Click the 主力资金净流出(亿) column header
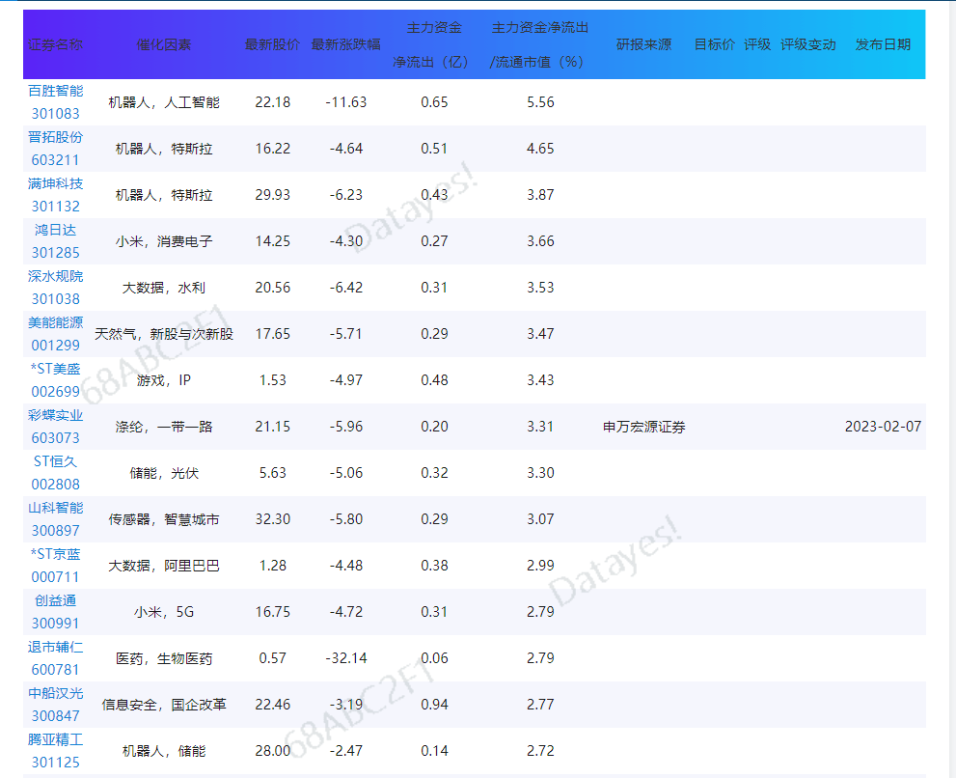The width and height of the screenshot is (956, 778). [434, 45]
